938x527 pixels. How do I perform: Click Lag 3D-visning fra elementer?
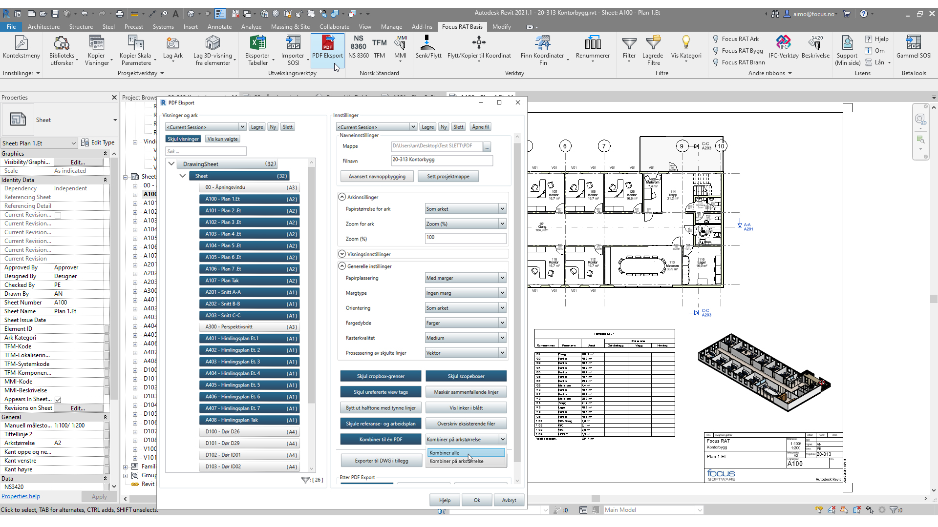click(x=213, y=51)
